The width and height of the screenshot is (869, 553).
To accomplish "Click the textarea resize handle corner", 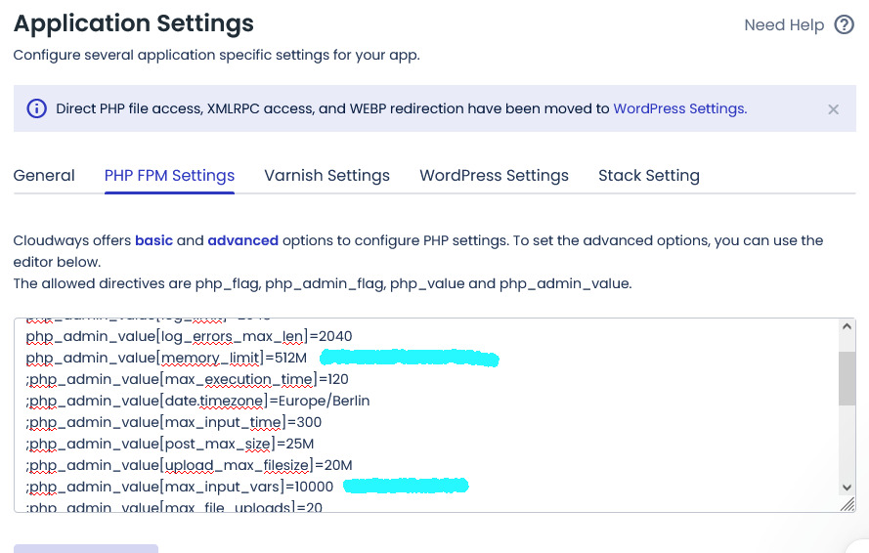I will tap(847, 504).
